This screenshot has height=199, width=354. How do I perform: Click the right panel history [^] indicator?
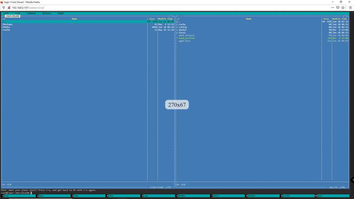click(x=345, y=16)
